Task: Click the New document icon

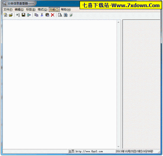Action: 5,15
